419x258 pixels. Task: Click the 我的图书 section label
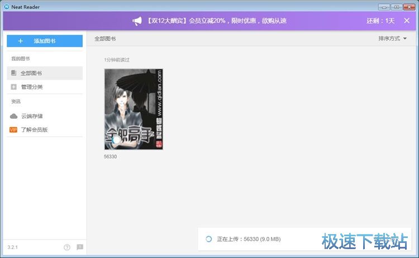(x=20, y=59)
